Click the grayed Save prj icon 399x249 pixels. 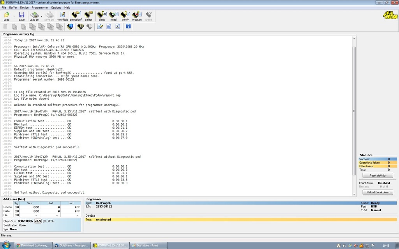coord(49,16)
